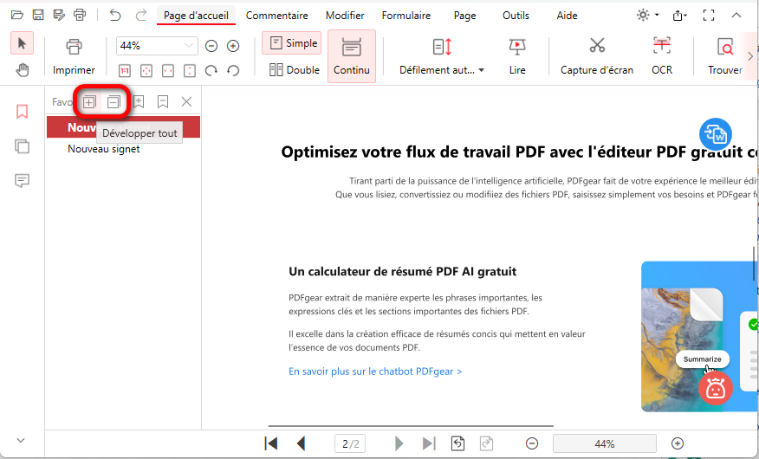
Task: Click the 44% zoom field in the bottom bar
Action: tap(605, 443)
